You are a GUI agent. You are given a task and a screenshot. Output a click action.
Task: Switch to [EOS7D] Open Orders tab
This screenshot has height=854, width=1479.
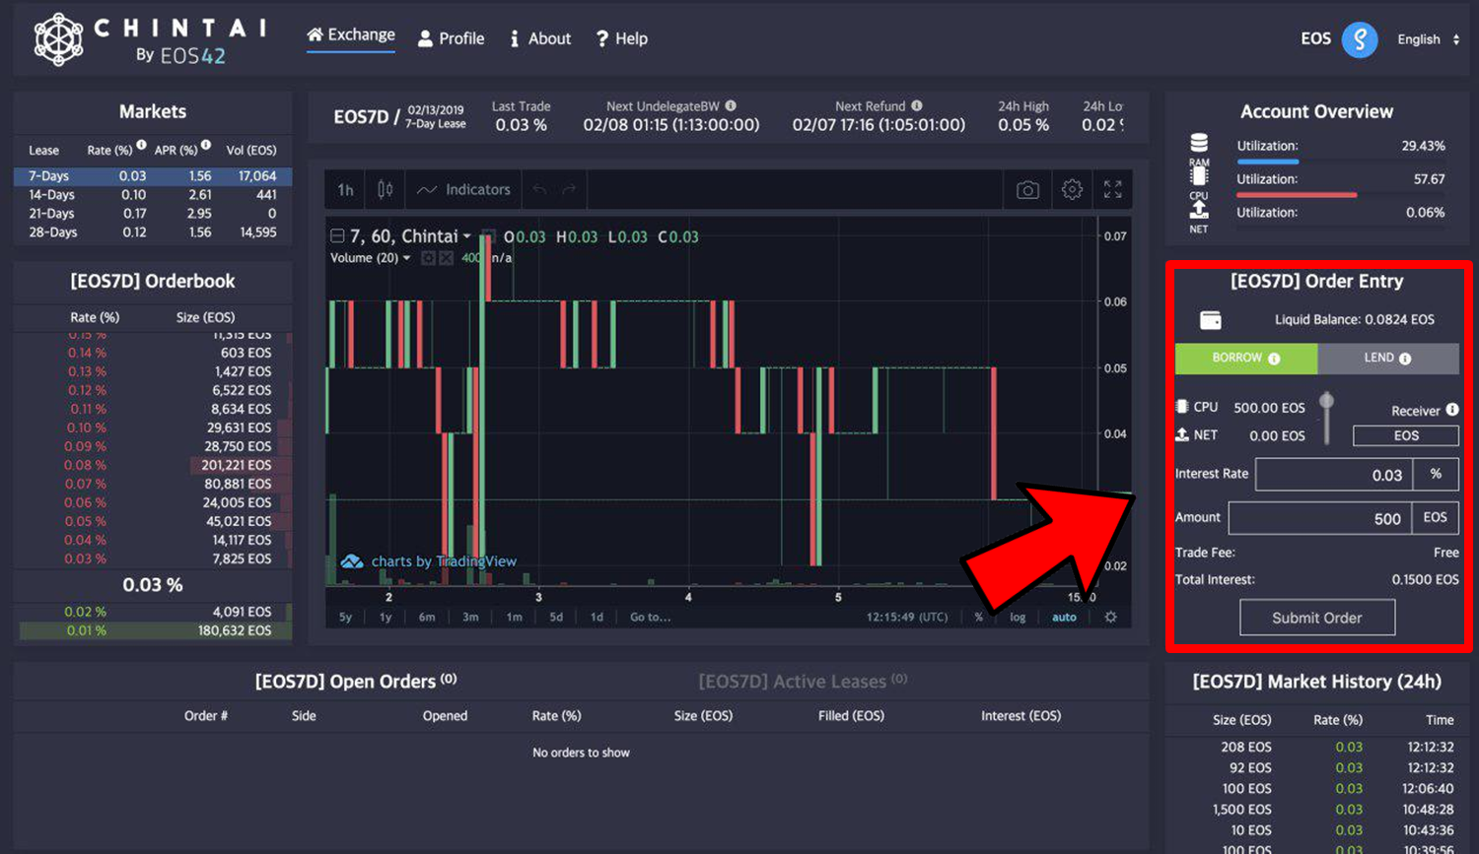(356, 682)
